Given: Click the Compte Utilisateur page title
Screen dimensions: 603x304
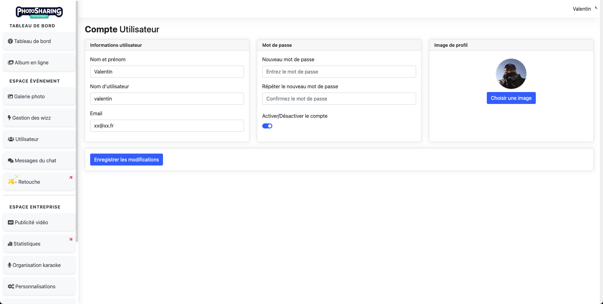Looking at the screenshot, I should 122,29.
